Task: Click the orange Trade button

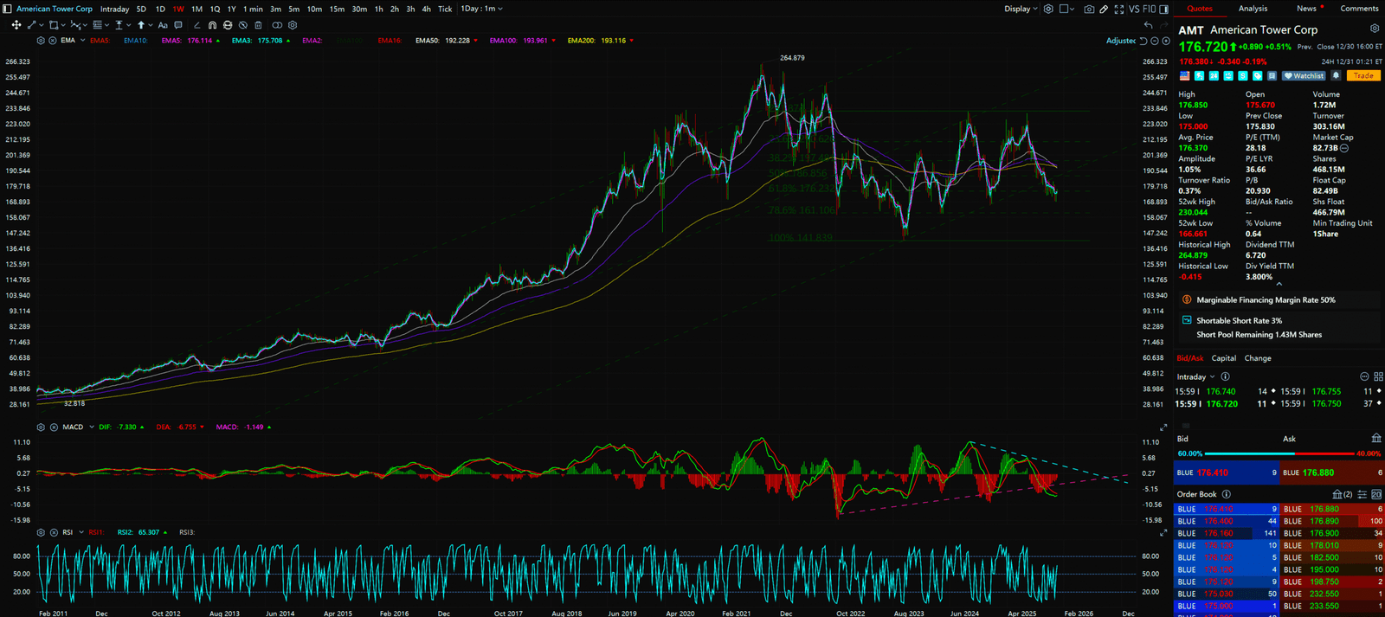Action: point(1363,75)
